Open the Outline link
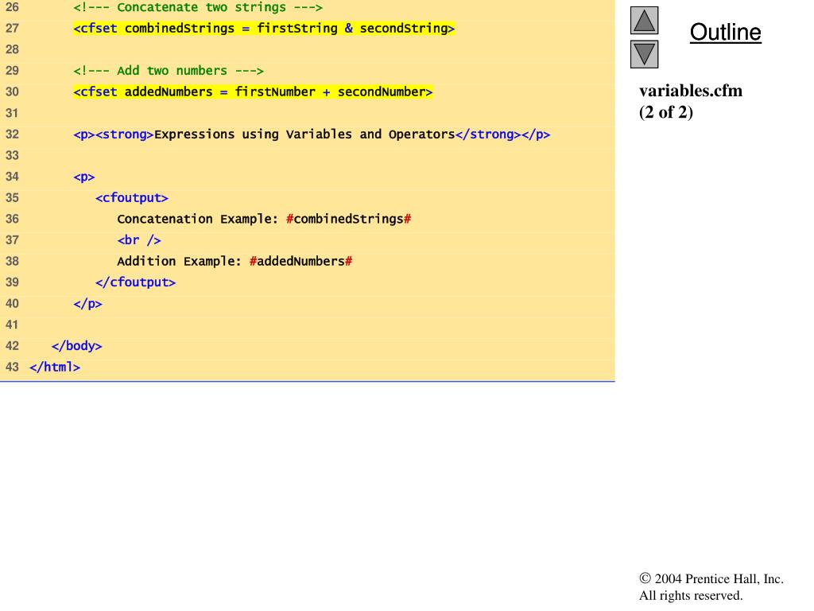 pyautogui.click(x=725, y=32)
